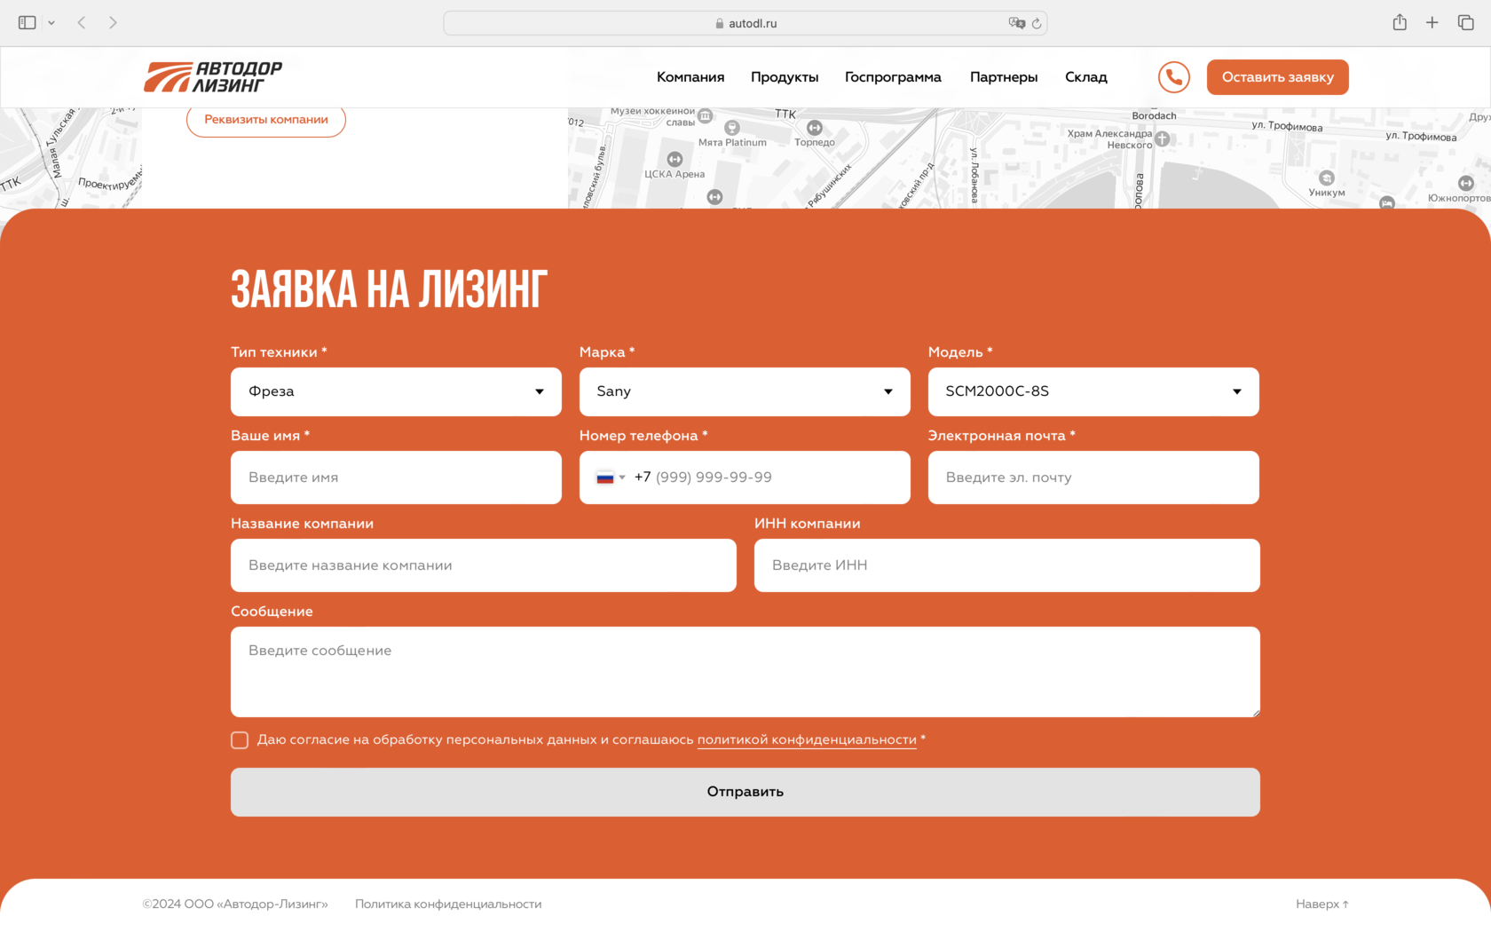
Task: Click the Южнопортовая map marker
Action: (x=1466, y=183)
